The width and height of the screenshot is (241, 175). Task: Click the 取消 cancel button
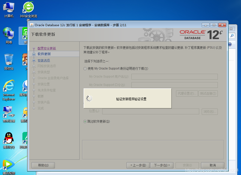213,165
